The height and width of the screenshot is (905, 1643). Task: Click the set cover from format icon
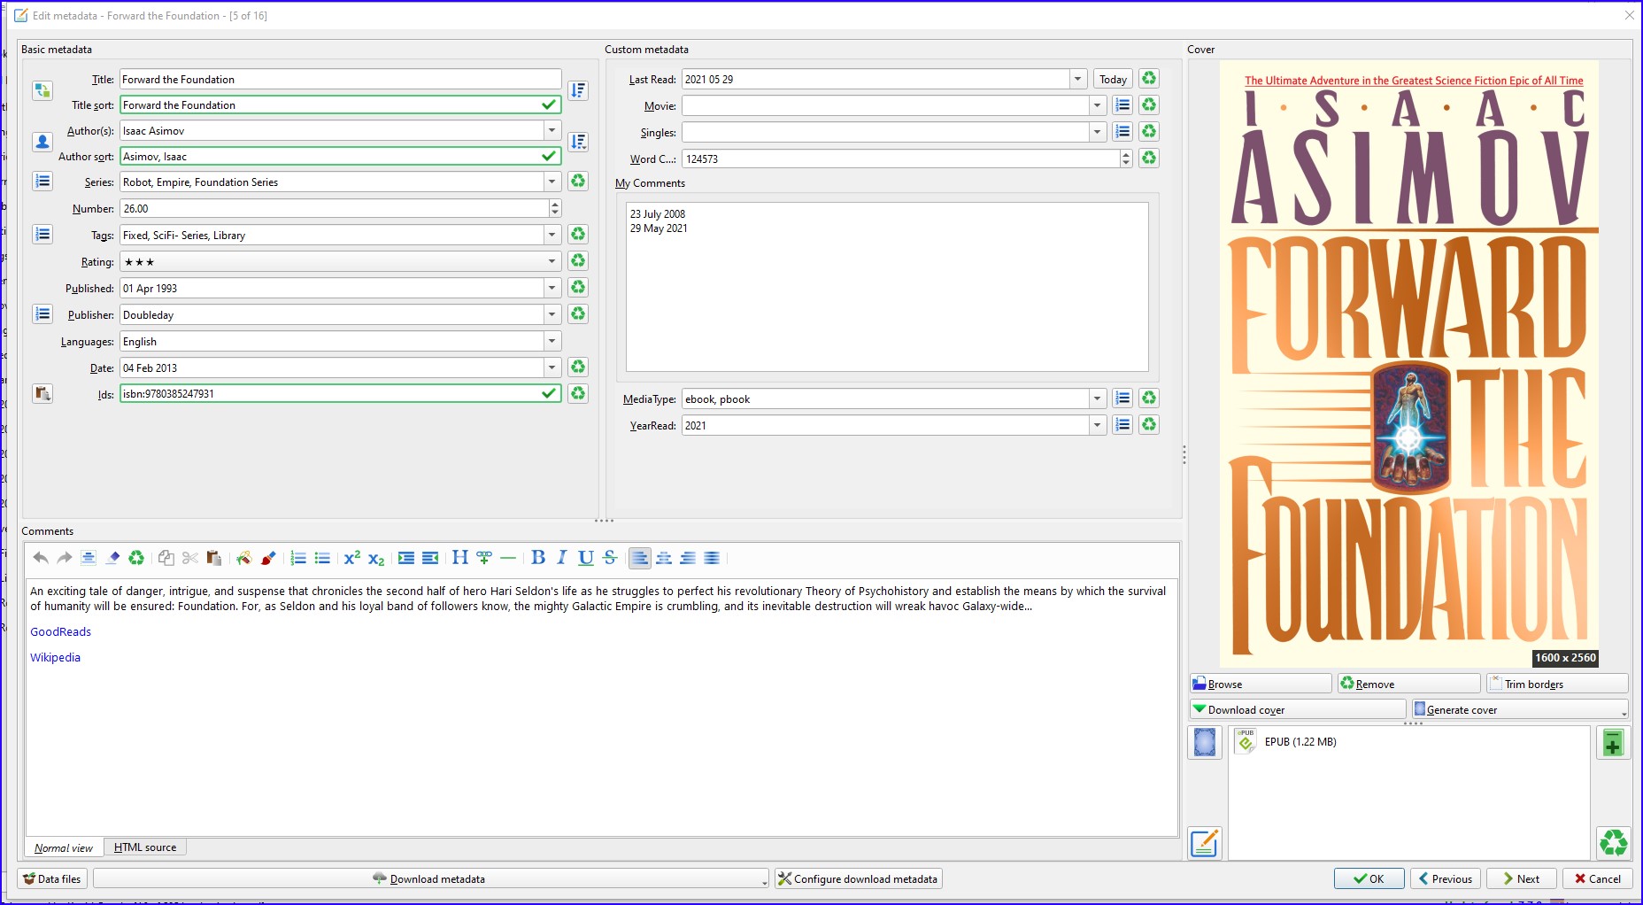[x=1205, y=742]
